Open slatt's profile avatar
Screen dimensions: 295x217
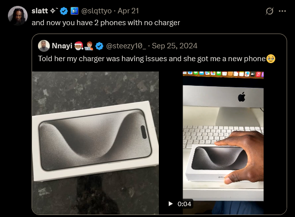pos(18,16)
